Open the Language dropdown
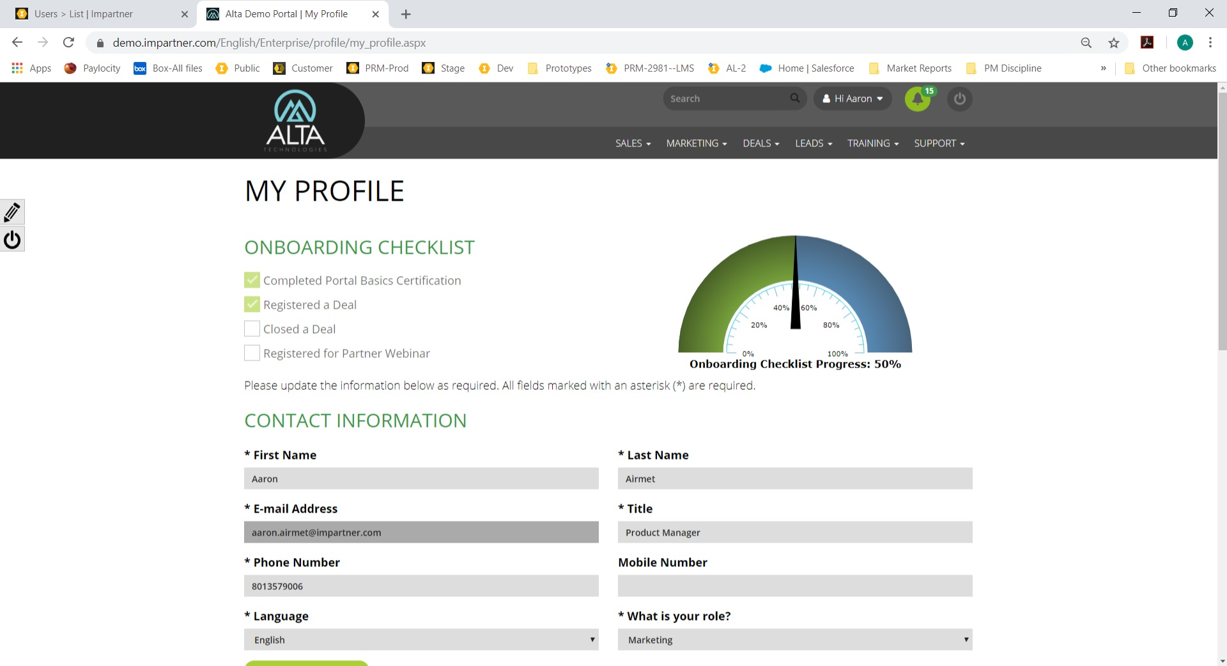Screen dimensions: 1227x666 (421, 640)
